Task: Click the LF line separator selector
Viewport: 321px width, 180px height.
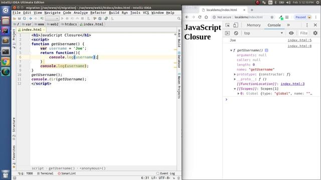Action: click(x=154, y=178)
